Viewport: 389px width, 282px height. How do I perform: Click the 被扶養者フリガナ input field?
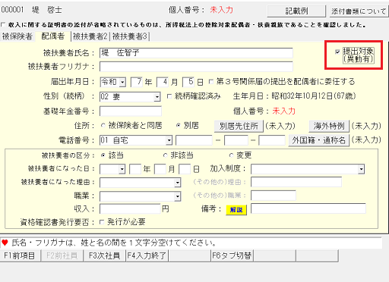(x=196, y=67)
